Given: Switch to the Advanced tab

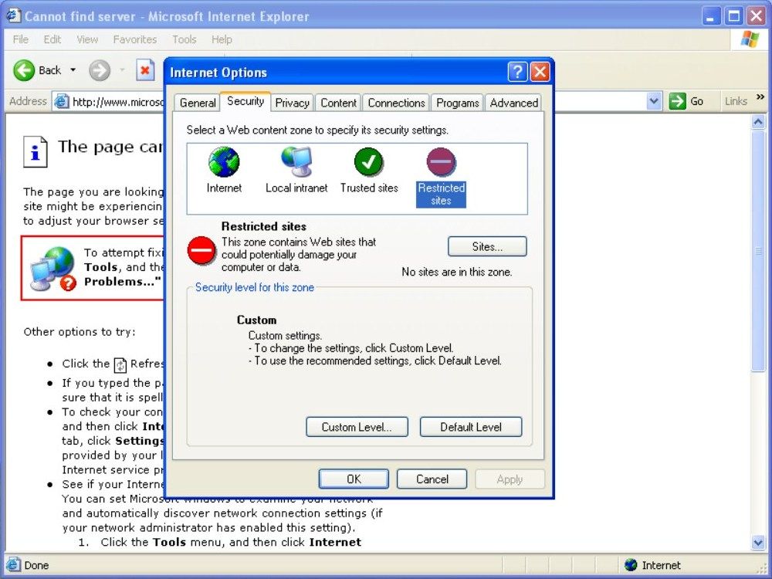Looking at the screenshot, I should point(513,103).
